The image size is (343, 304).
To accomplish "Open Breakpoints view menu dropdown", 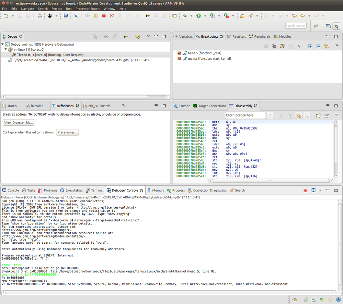I will [337, 46].
